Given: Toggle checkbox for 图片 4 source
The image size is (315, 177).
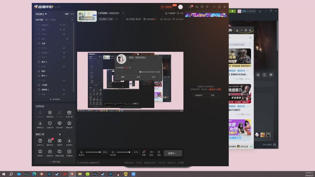Looking at the screenshot, I should coord(39,62).
